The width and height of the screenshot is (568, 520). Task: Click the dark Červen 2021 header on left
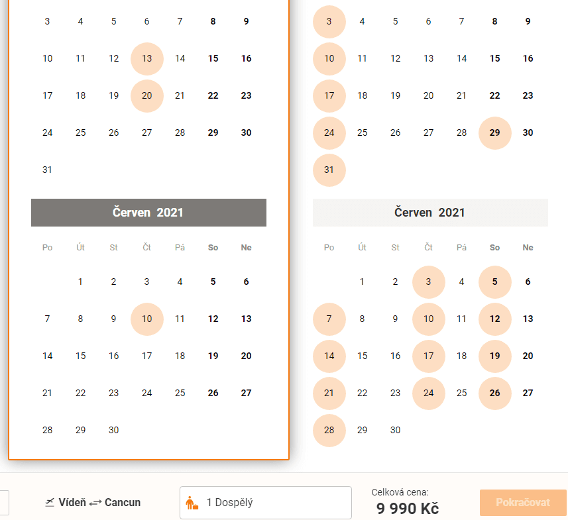coord(148,213)
